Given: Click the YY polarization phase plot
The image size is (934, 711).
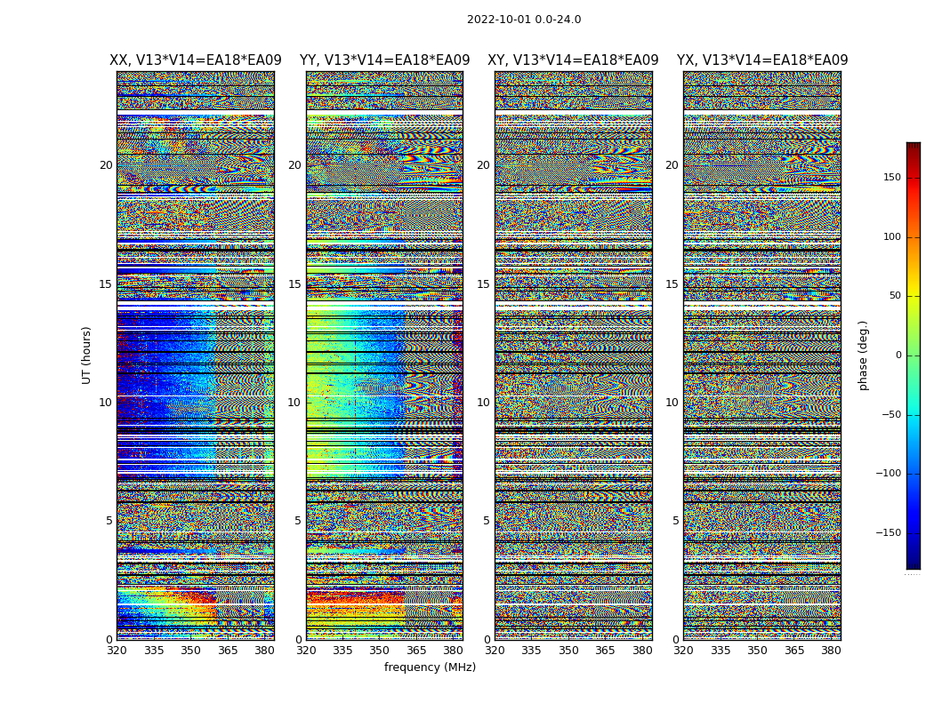Looking at the screenshot, I should 385,355.
